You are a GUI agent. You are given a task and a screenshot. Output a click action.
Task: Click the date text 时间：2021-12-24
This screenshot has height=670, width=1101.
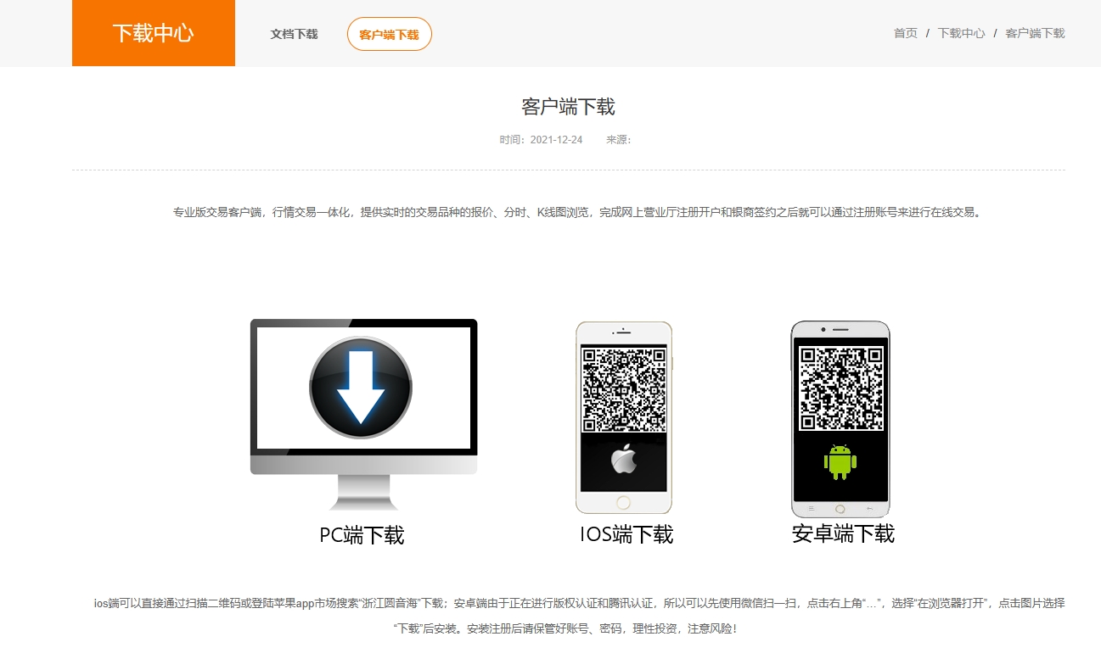point(541,140)
